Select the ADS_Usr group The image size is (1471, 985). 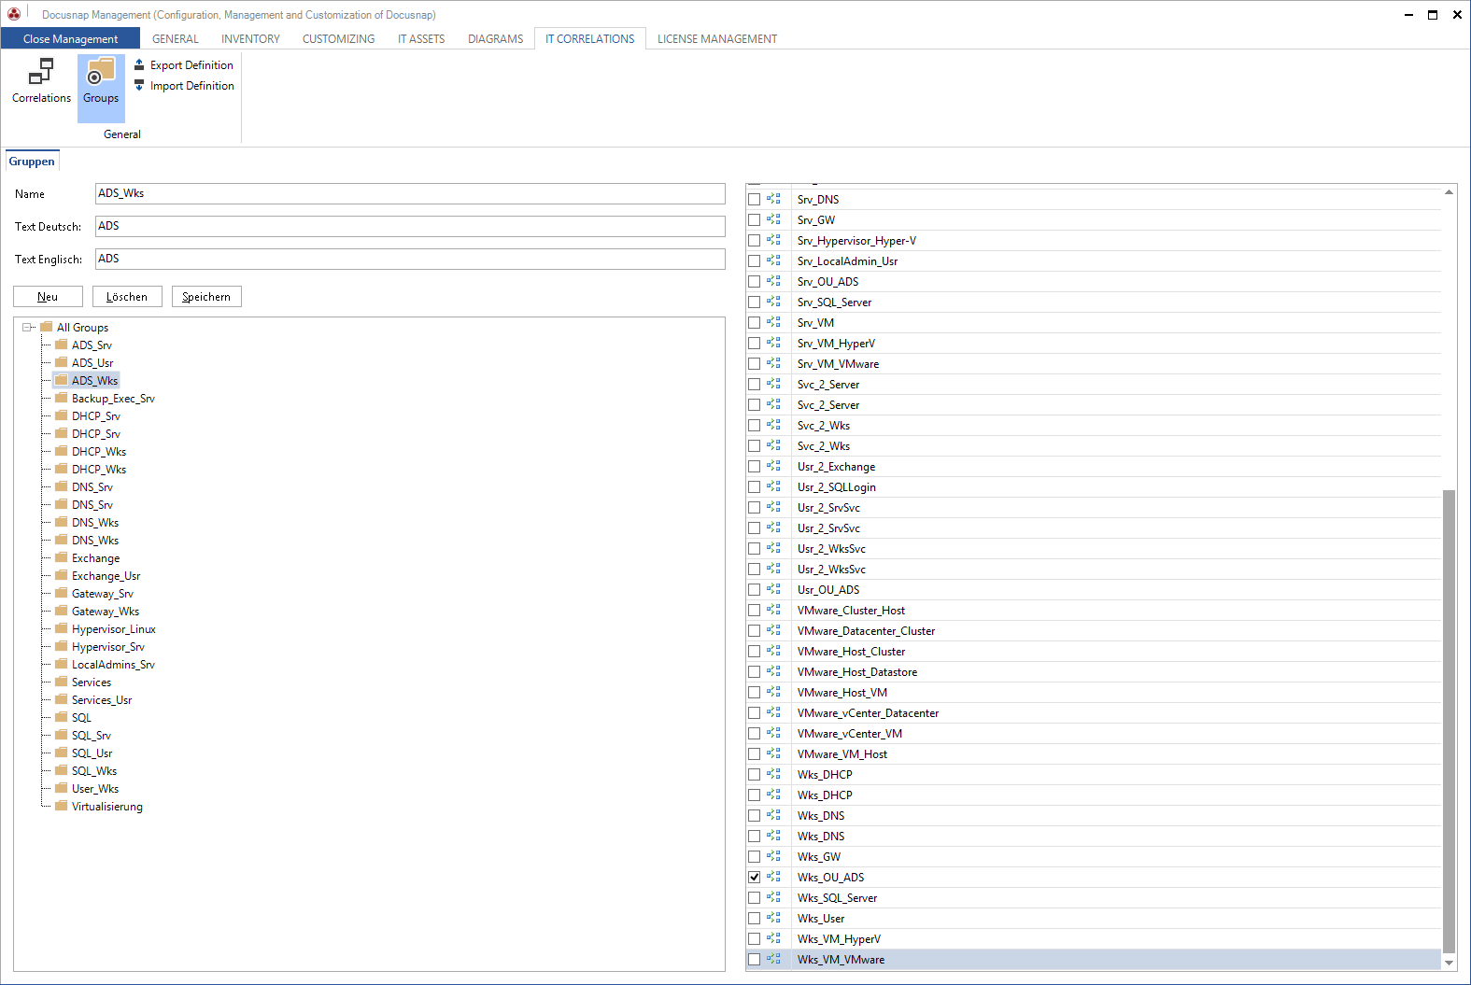click(92, 363)
